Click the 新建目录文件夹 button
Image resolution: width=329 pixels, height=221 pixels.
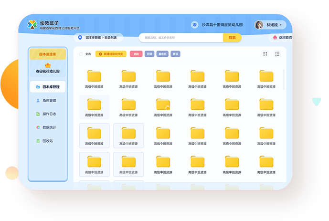click(x=111, y=54)
